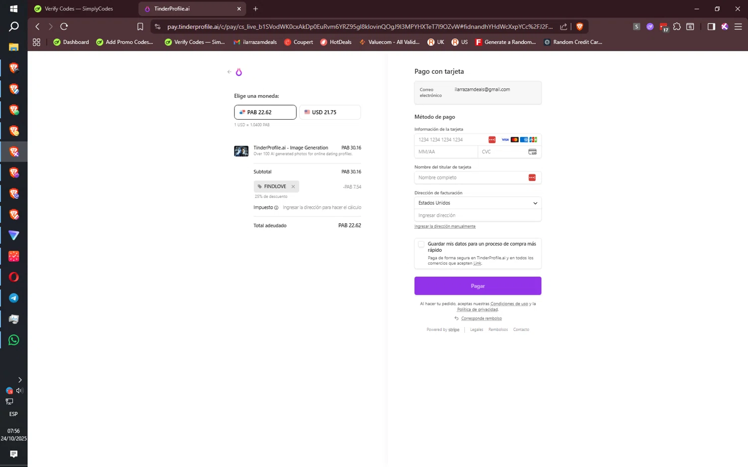
Task: Switch to Verify Codes — SimplyCodes tab
Action: coord(79,9)
